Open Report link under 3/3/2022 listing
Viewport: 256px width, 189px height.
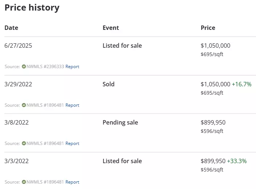point(72,182)
